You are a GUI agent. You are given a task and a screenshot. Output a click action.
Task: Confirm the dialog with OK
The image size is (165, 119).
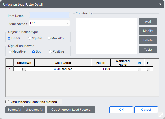tap(121, 110)
